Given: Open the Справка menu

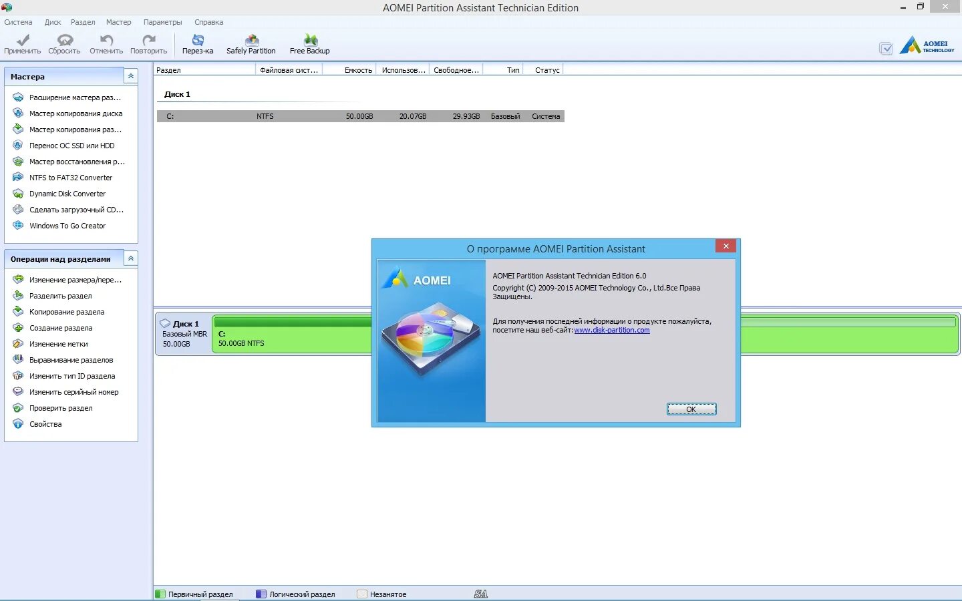Looking at the screenshot, I should coord(208,22).
